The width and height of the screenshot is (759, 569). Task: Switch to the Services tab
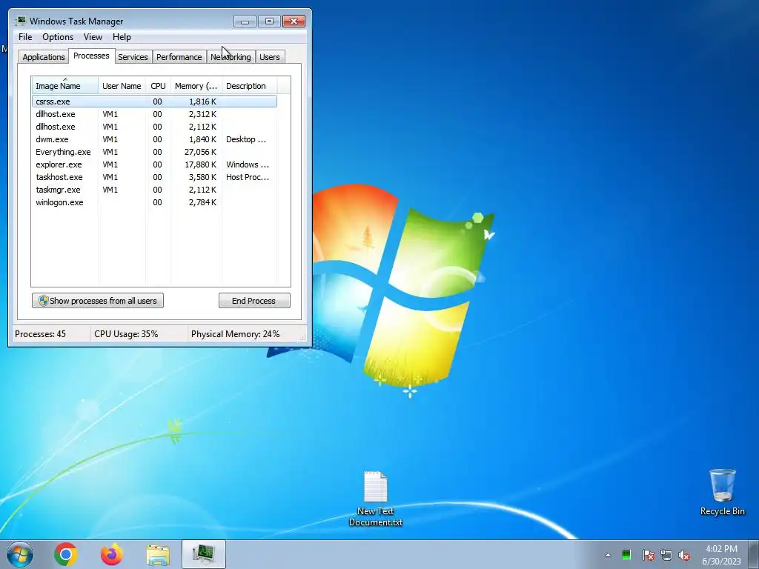pyautogui.click(x=133, y=57)
